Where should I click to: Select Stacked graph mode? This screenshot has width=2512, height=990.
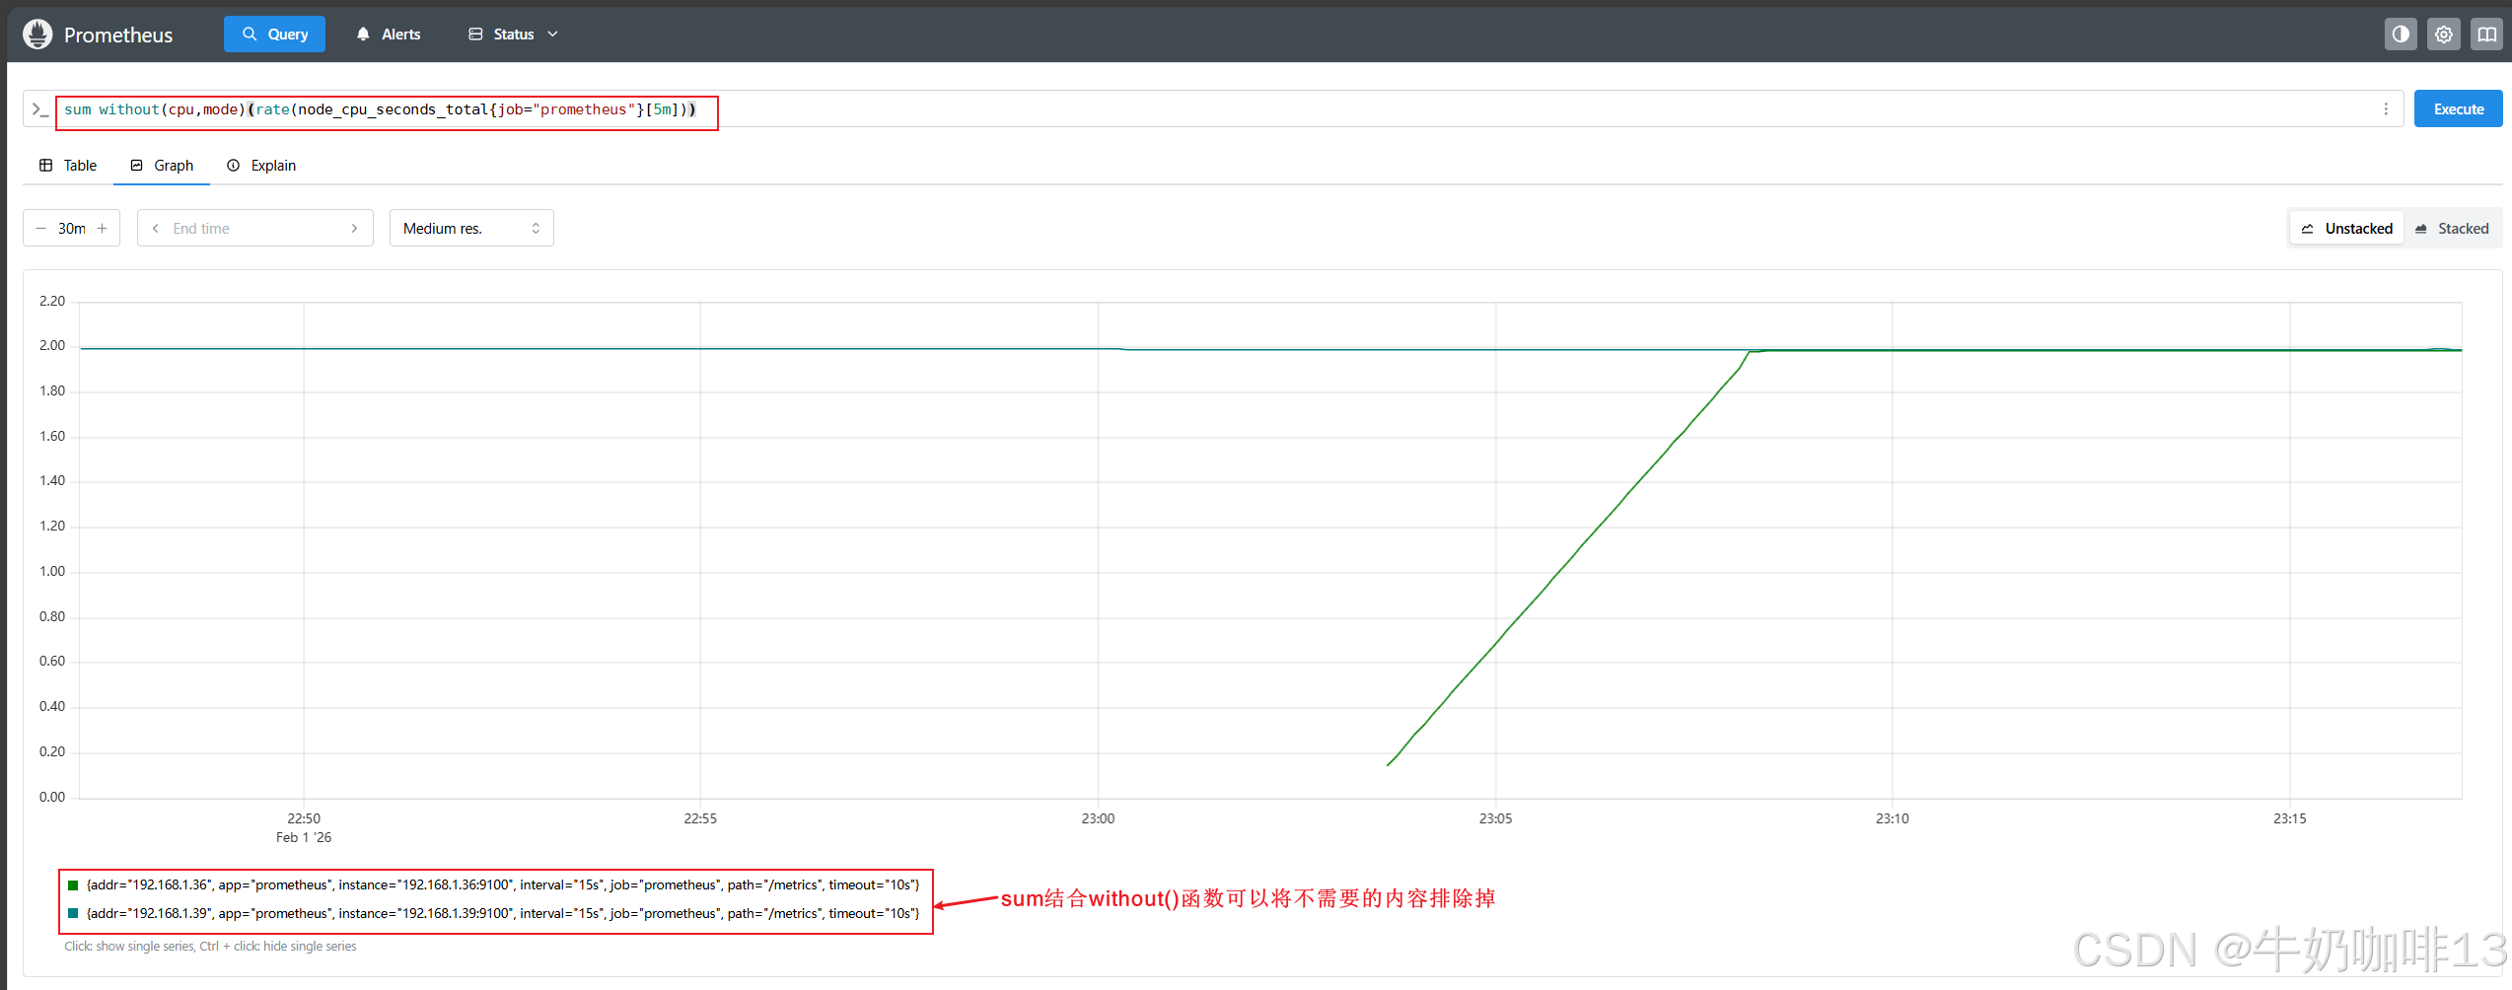(x=2452, y=229)
